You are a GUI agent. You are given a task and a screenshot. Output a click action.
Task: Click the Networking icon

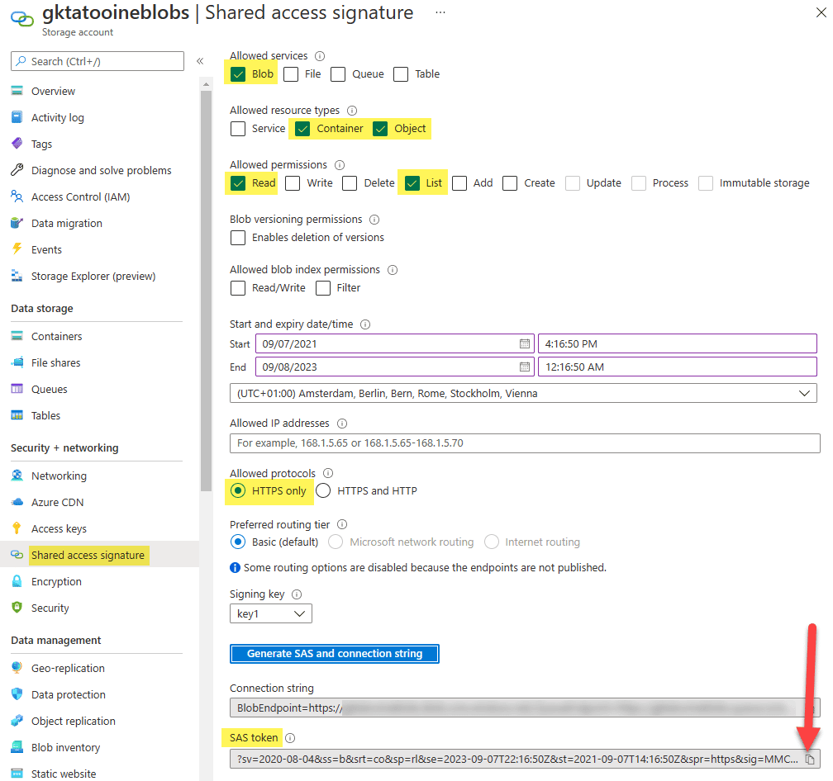tap(17, 476)
